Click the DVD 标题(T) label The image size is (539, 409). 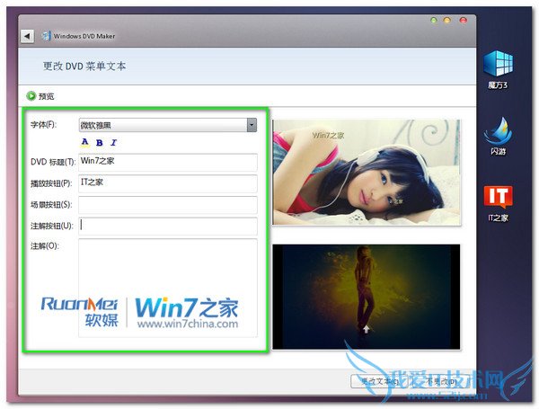53,162
